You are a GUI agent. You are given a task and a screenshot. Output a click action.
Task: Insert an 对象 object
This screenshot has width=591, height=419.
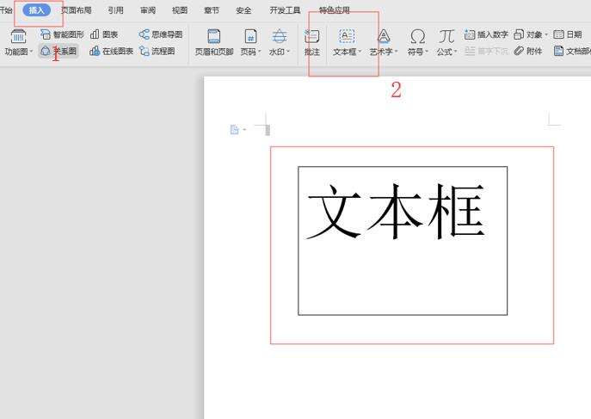[x=528, y=34]
